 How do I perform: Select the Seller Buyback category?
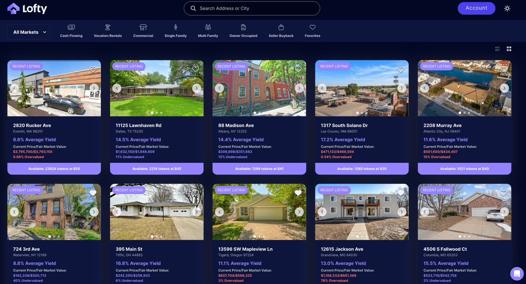pyautogui.click(x=281, y=31)
